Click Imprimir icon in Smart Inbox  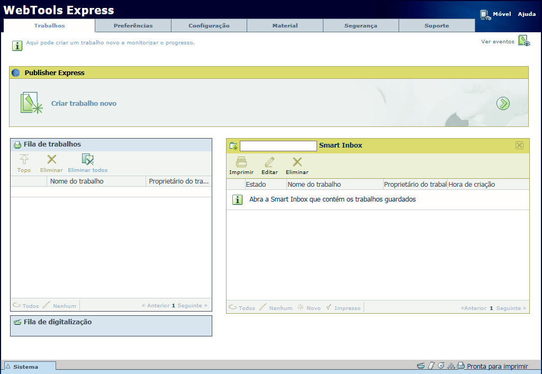(241, 162)
